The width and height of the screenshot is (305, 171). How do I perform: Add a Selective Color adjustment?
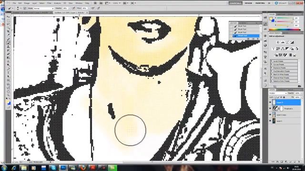(x=295, y=55)
